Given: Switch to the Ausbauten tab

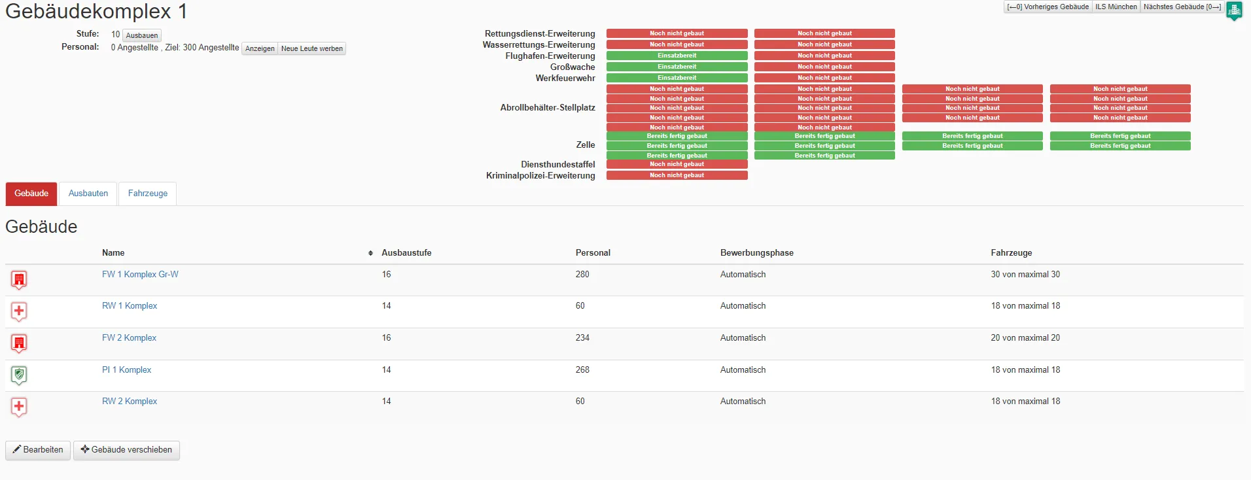Looking at the screenshot, I should pyautogui.click(x=88, y=194).
